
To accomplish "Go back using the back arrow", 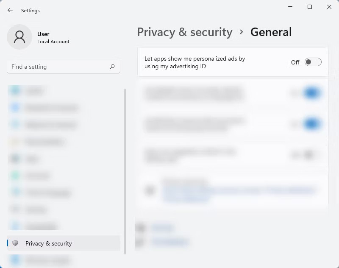I will [x=10, y=10].
